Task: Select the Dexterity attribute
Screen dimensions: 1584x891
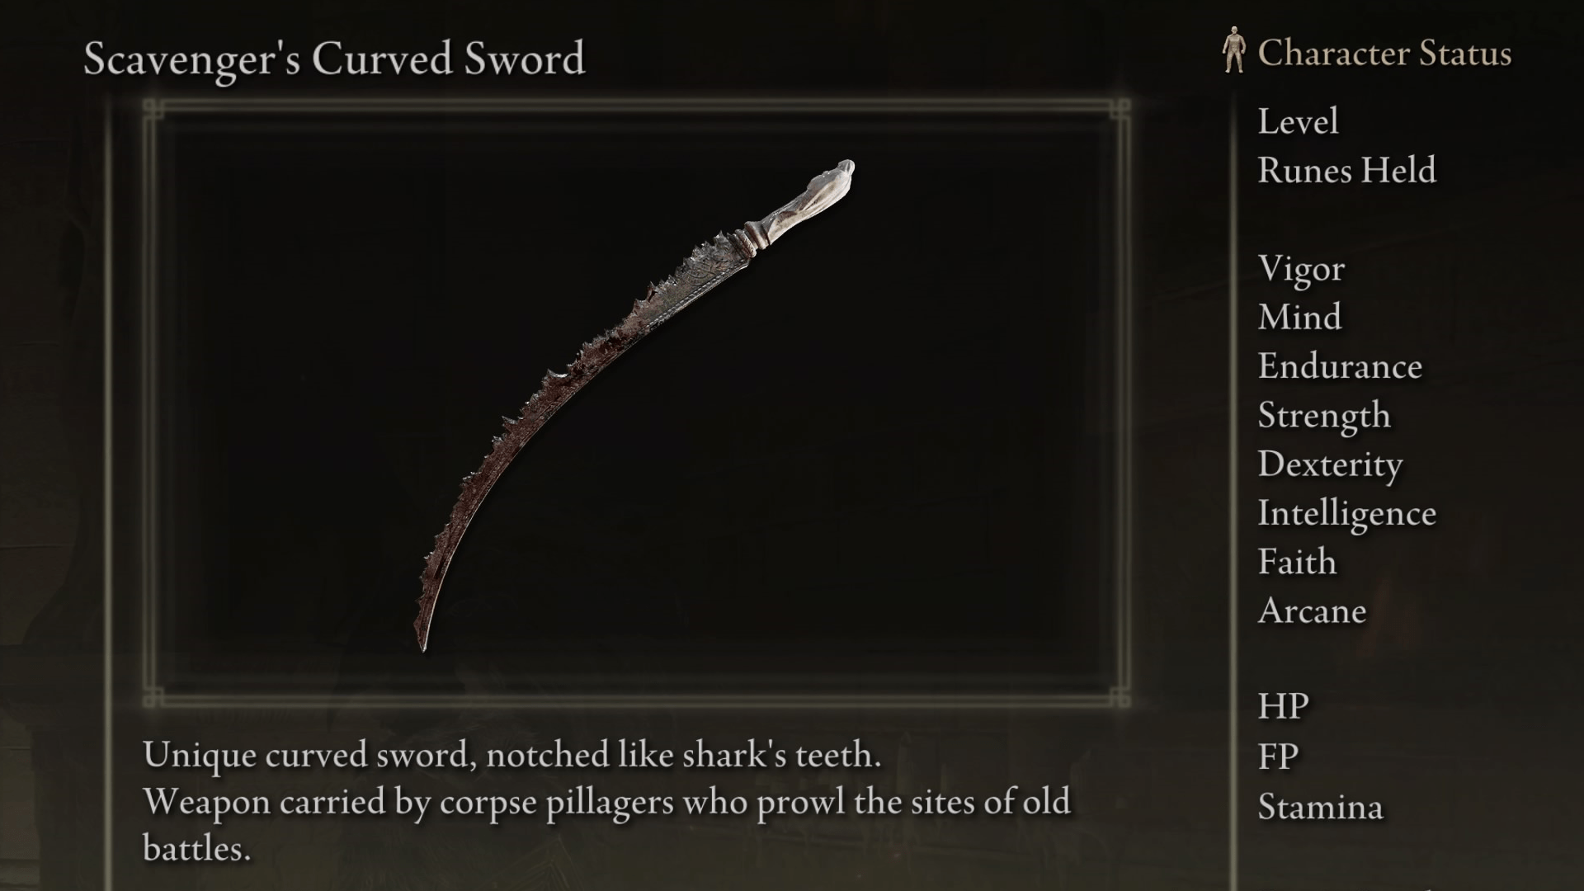Action: click(1330, 464)
